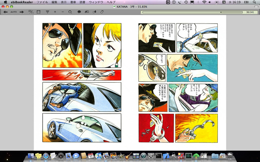Open Activity Monitor from the Dock

tap(188, 156)
